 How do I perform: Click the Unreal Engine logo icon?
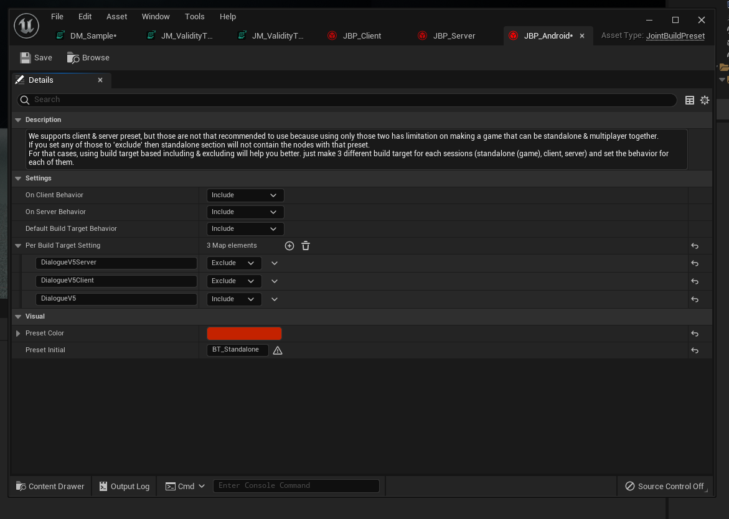[x=27, y=26]
